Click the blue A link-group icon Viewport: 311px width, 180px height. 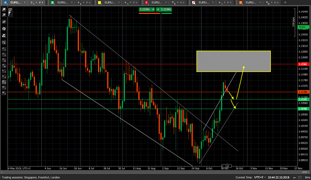[5, 2]
